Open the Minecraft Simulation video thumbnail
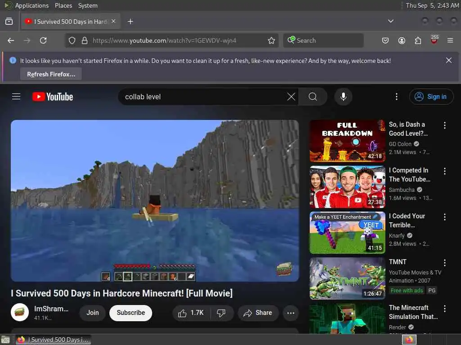Screen dimensions: 461x345 click(347, 318)
